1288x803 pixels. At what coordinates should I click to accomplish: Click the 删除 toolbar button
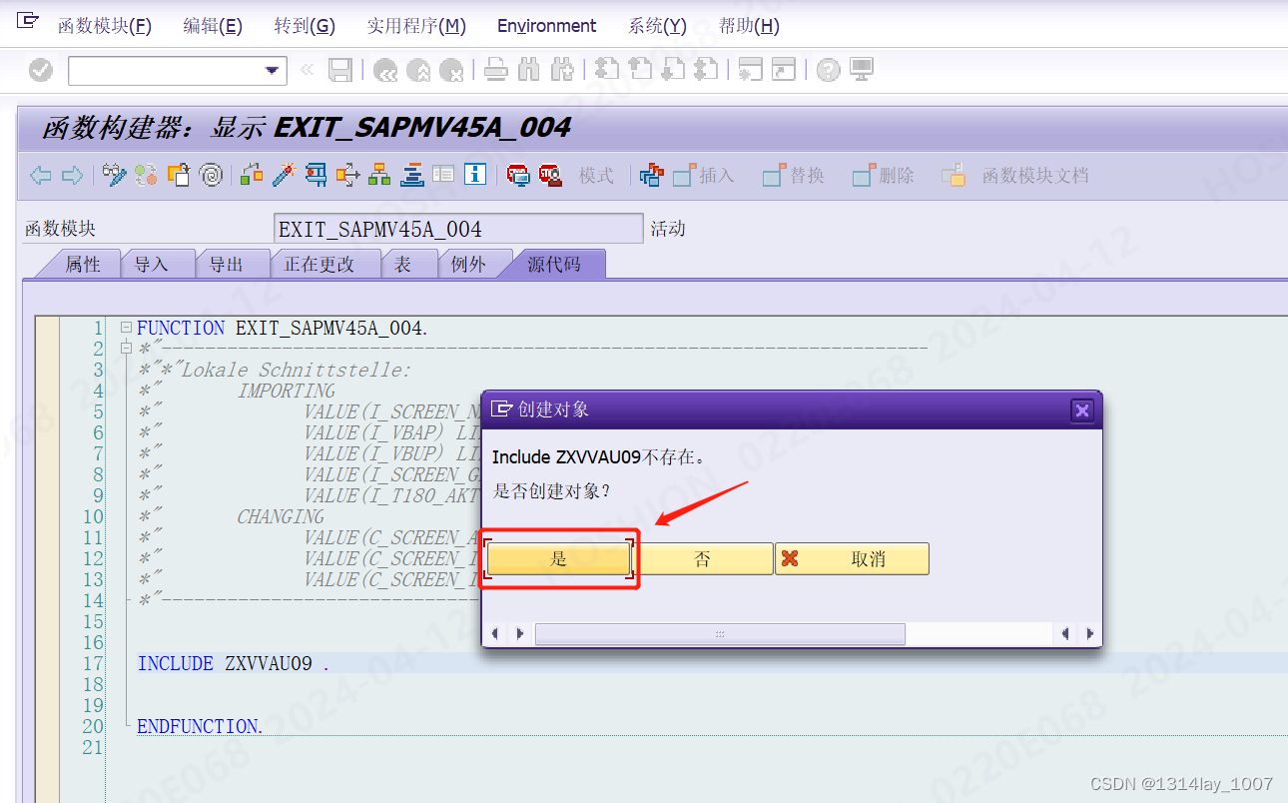[884, 176]
